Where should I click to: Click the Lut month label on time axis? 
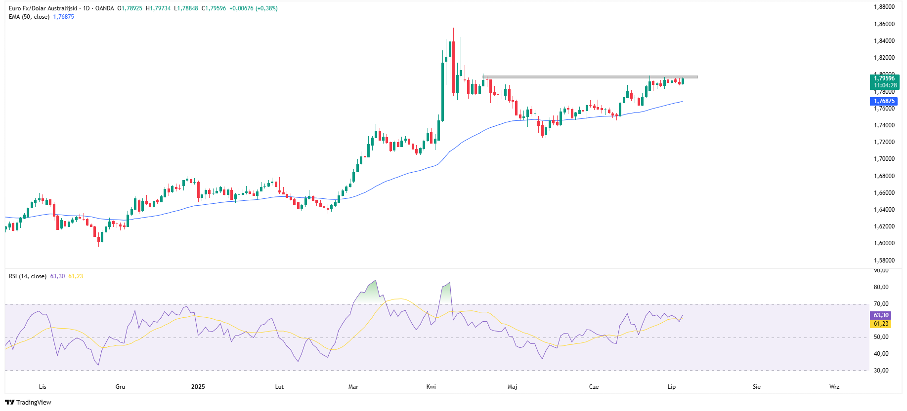[x=279, y=387]
